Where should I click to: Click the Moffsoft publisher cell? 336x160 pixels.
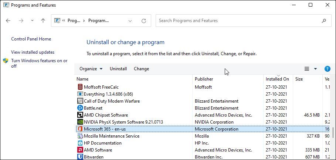click(x=203, y=87)
